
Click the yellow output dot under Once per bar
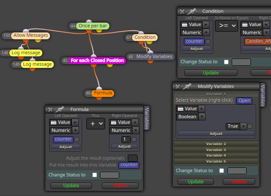click(99, 31)
